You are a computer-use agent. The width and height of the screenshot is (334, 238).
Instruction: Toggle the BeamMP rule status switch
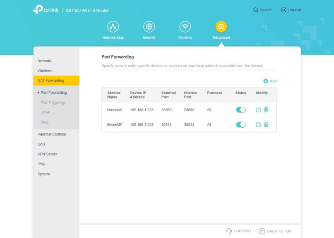(x=240, y=125)
